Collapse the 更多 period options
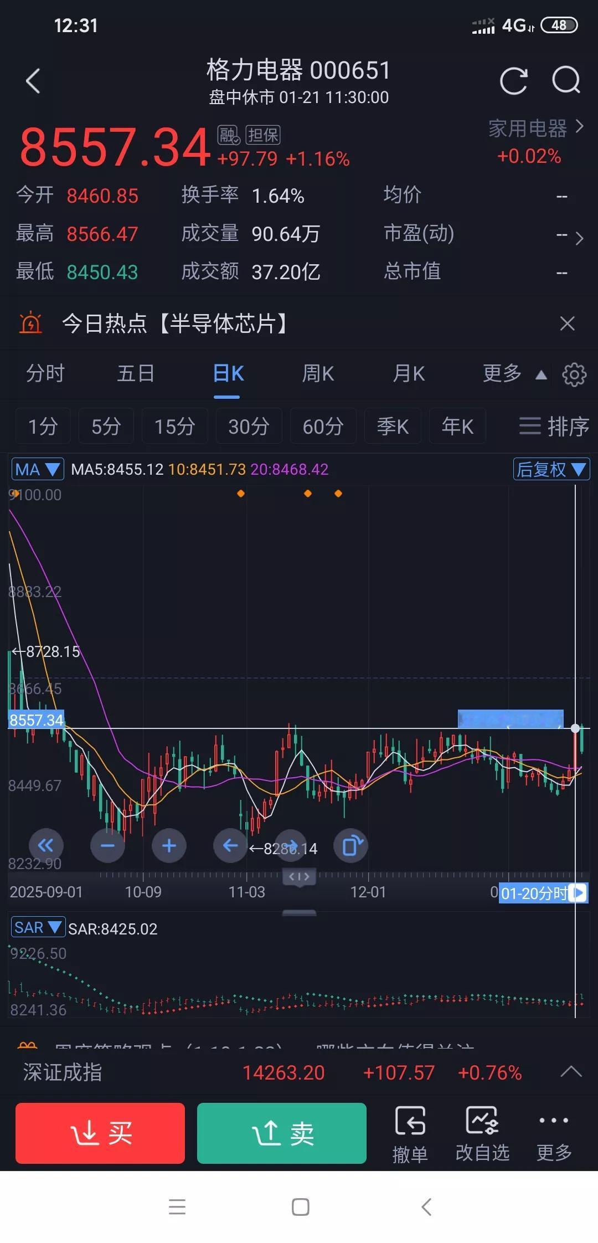The width and height of the screenshot is (598, 1243). click(514, 373)
